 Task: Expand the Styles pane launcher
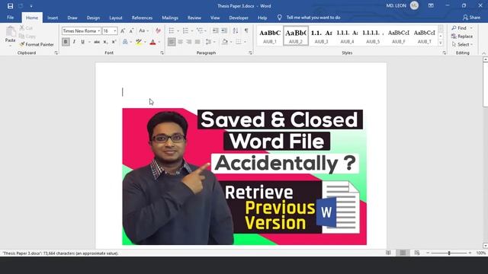click(445, 53)
